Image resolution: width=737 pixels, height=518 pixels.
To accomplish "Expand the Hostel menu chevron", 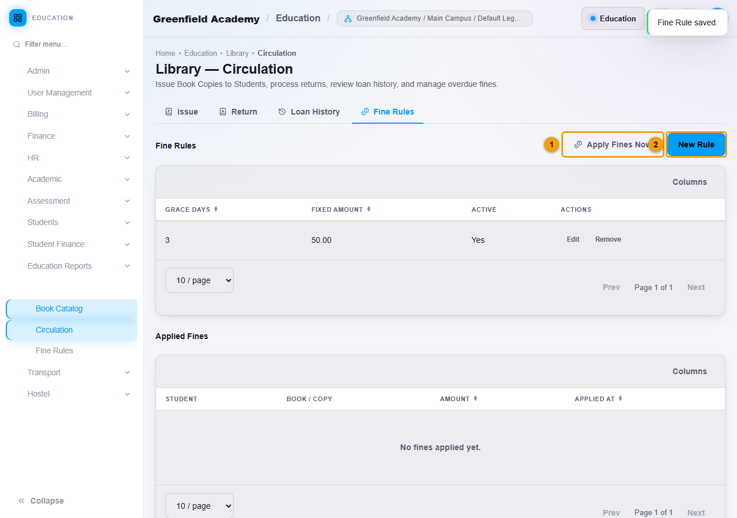I will point(127,394).
